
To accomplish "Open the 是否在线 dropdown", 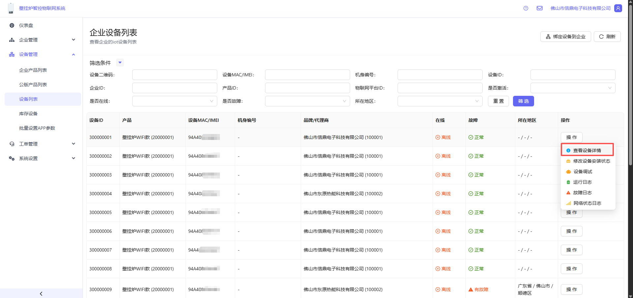I will (x=174, y=101).
